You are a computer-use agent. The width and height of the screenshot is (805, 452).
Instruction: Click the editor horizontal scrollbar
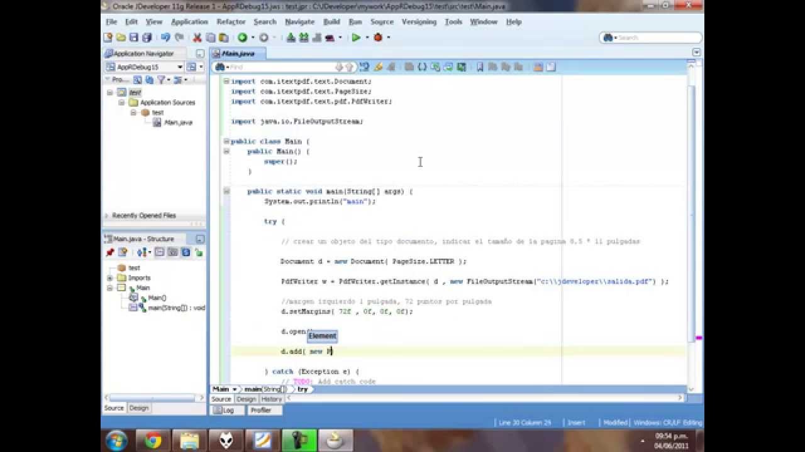coord(484,398)
